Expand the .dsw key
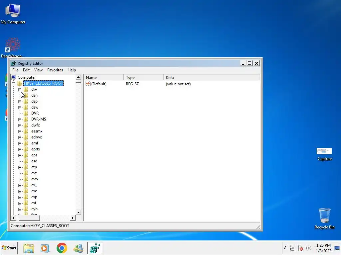Image resolution: width=341 pixels, height=255 pixels. (20, 108)
